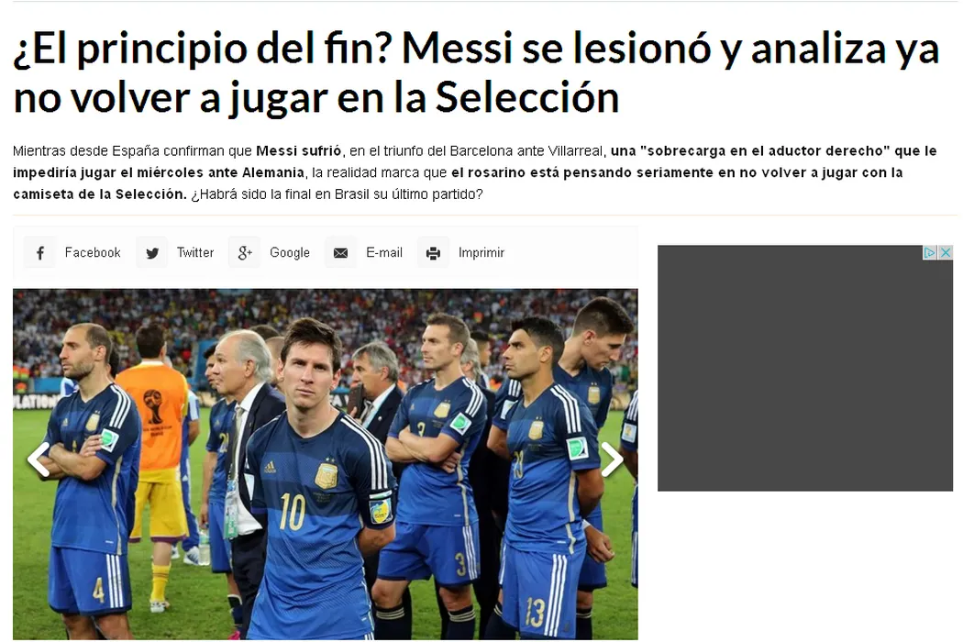The height and width of the screenshot is (642, 963).
Task: Open the Argentina team photo in the slideshow
Action: (326, 464)
